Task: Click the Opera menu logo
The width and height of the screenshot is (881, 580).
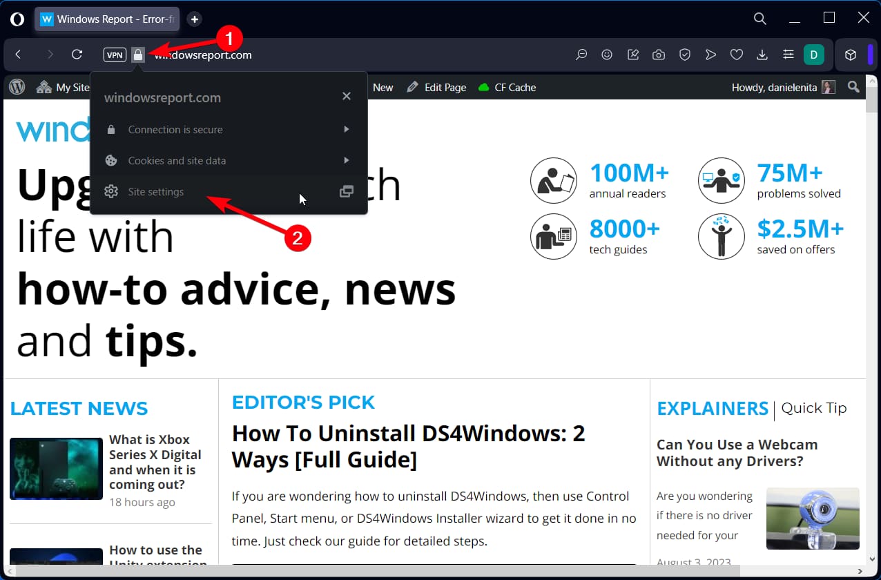Action: tap(17, 19)
